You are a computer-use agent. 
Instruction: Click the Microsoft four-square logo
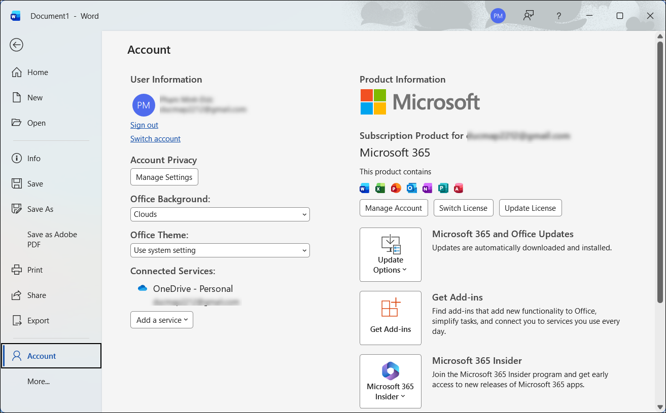click(x=373, y=102)
